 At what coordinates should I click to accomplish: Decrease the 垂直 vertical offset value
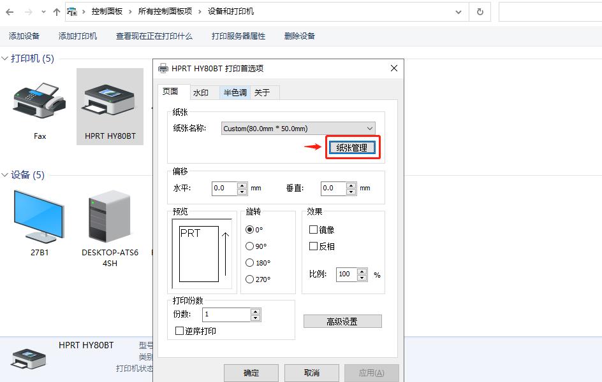[x=351, y=192]
